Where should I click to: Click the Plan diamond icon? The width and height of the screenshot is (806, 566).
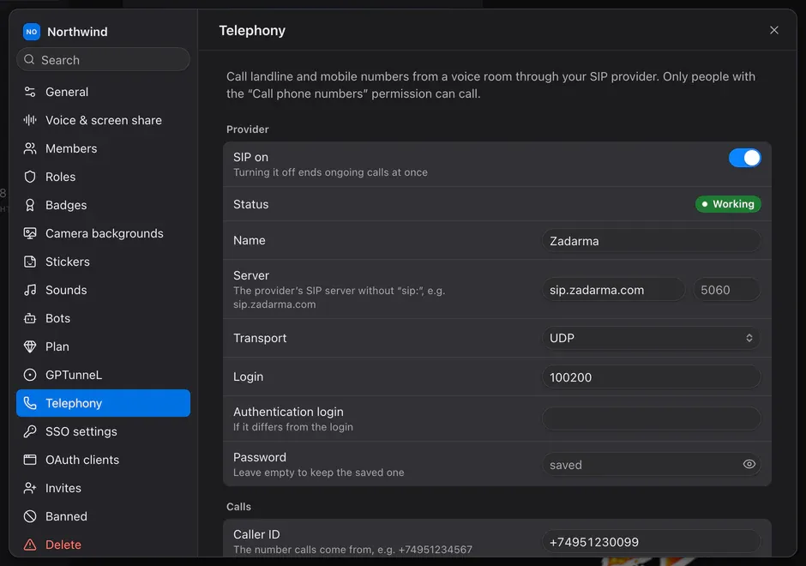pyautogui.click(x=30, y=346)
